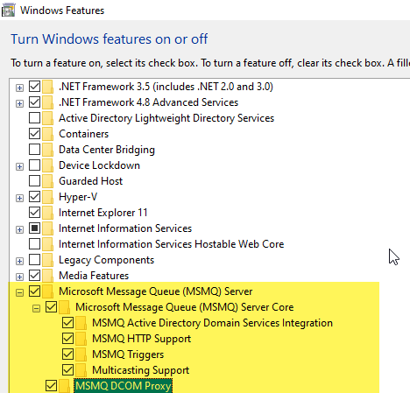
Task: Collapse the MSMQ Server Core subtree
Action: pos(36,308)
